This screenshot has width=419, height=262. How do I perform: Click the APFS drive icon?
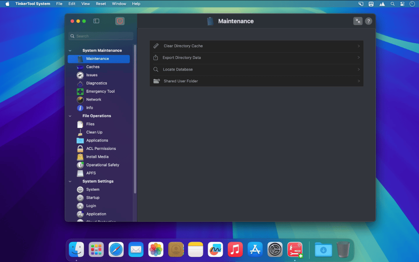coord(80,173)
